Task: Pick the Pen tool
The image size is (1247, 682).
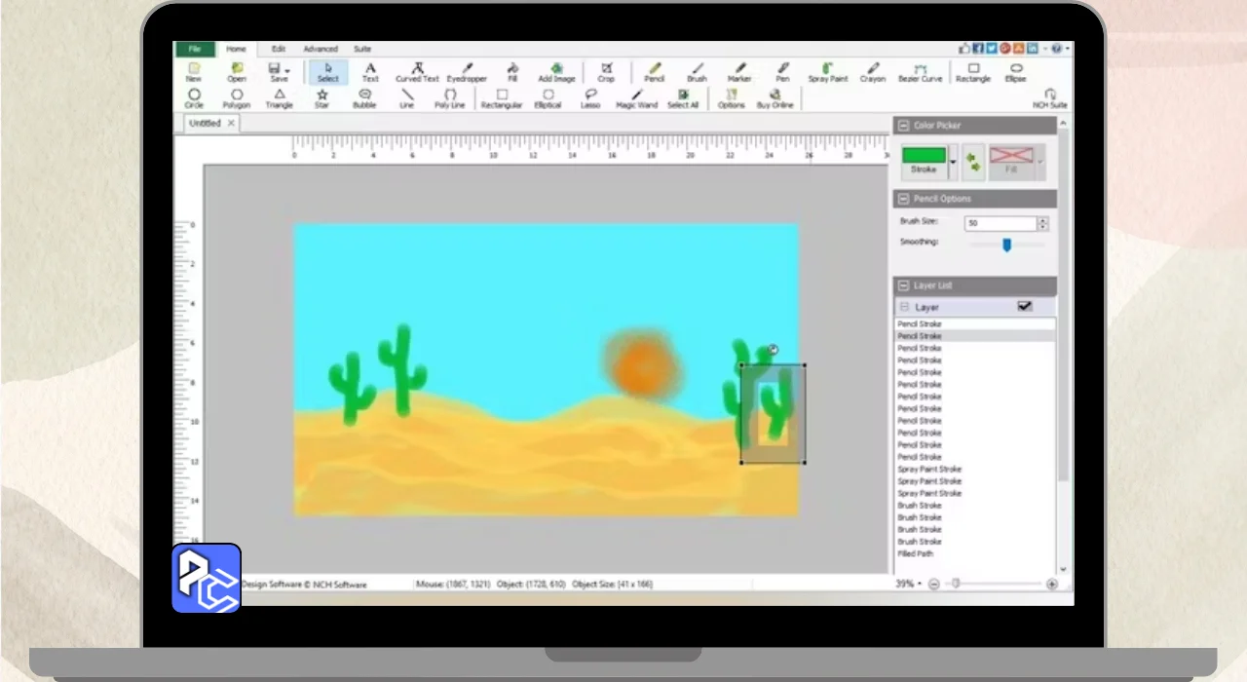Action: 782,71
